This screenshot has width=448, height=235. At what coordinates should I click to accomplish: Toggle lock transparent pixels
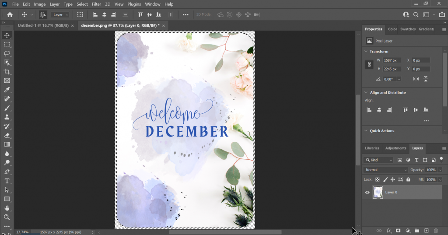point(378,179)
